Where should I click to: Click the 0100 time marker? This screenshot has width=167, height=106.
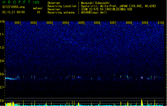[161, 23]
